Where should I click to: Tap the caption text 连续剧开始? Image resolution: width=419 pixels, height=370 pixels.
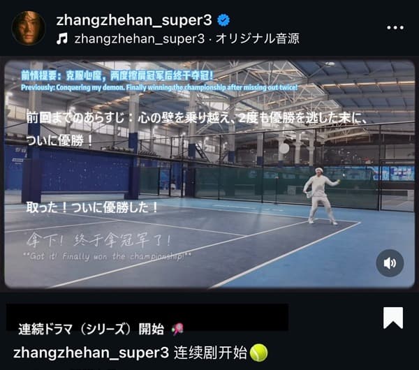click(x=210, y=353)
